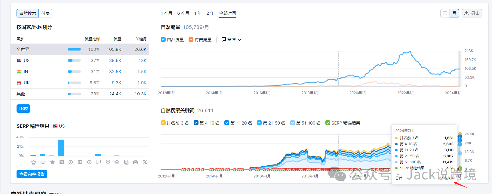The height and width of the screenshot is (194, 492).
Task: Expand the 备注 dropdown arrow
Action: coord(239,40)
